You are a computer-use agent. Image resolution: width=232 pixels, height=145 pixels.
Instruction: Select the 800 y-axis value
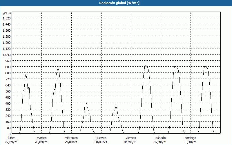(x=8, y=73)
